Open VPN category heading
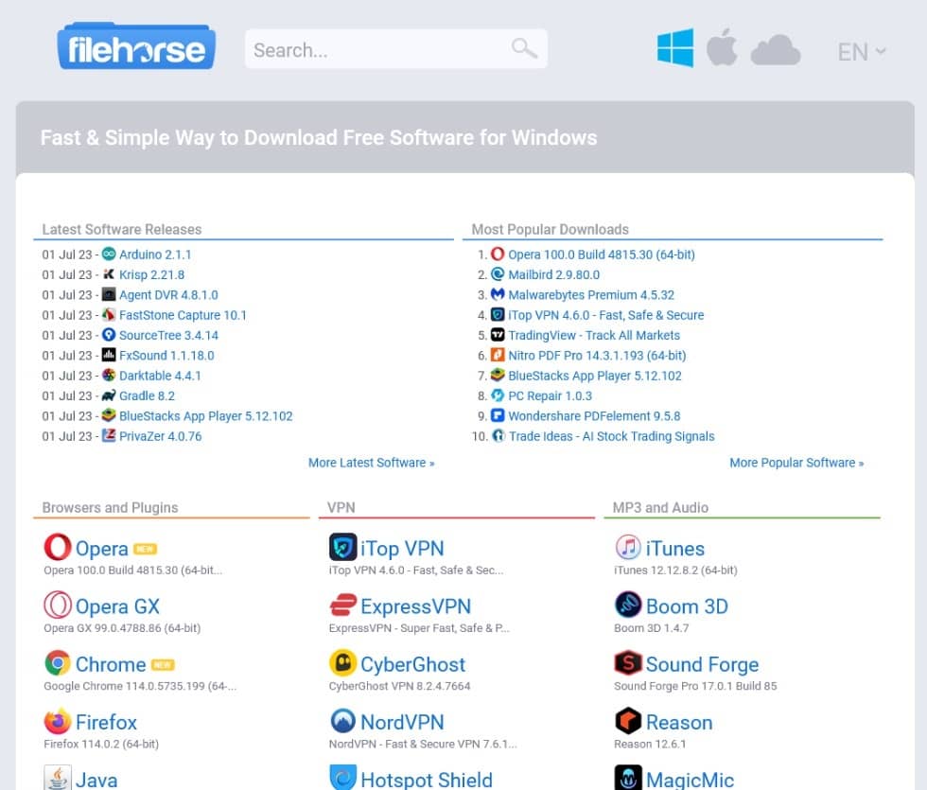This screenshot has height=790, width=927. (x=341, y=507)
